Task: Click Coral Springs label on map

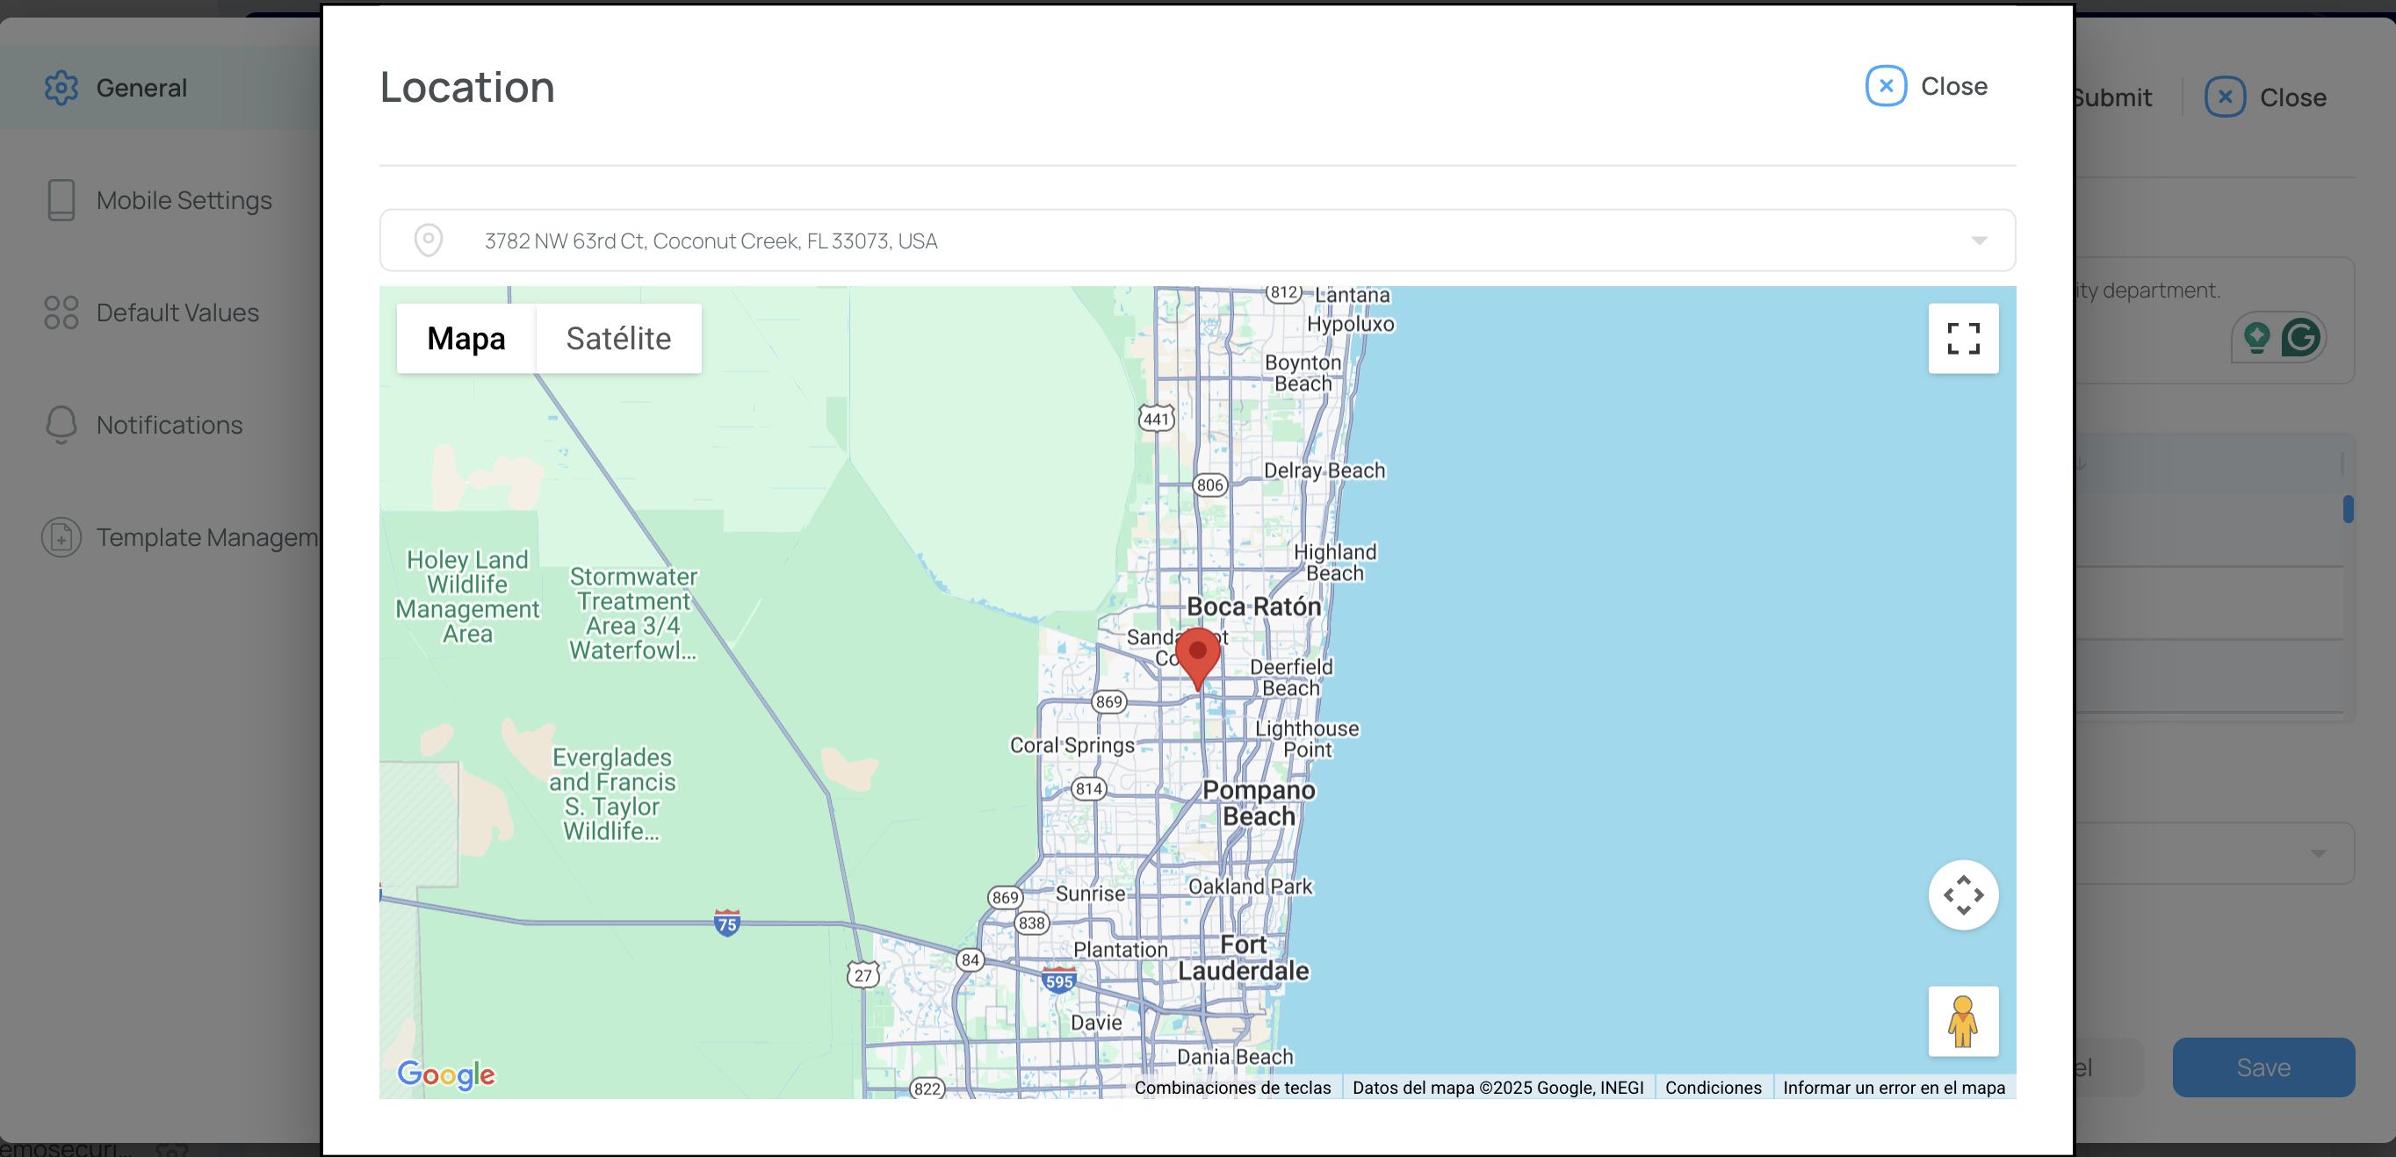Action: click(1072, 744)
